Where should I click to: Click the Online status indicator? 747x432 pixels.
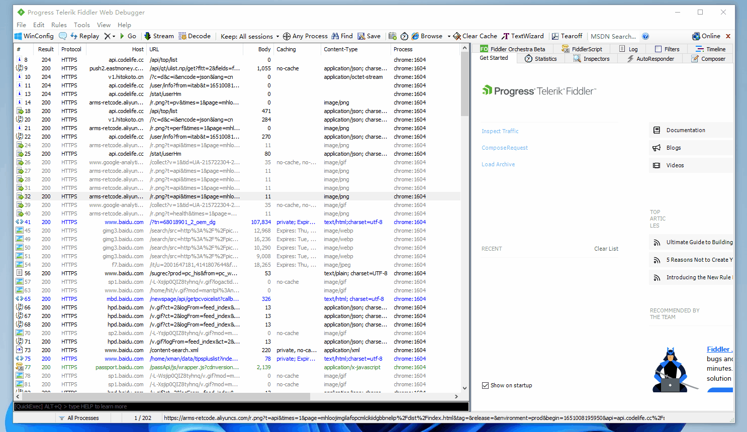(x=706, y=36)
